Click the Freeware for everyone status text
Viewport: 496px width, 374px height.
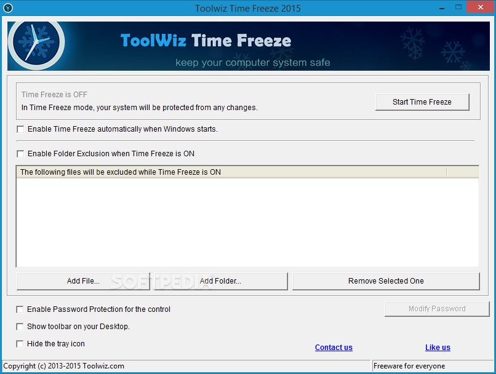click(x=409, y=366)
